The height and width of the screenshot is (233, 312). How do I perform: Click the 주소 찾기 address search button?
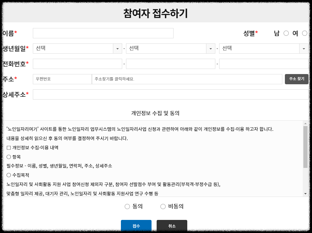[296, 79]
